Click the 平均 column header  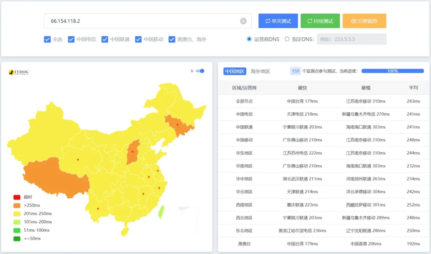click(x=413, y=87)
